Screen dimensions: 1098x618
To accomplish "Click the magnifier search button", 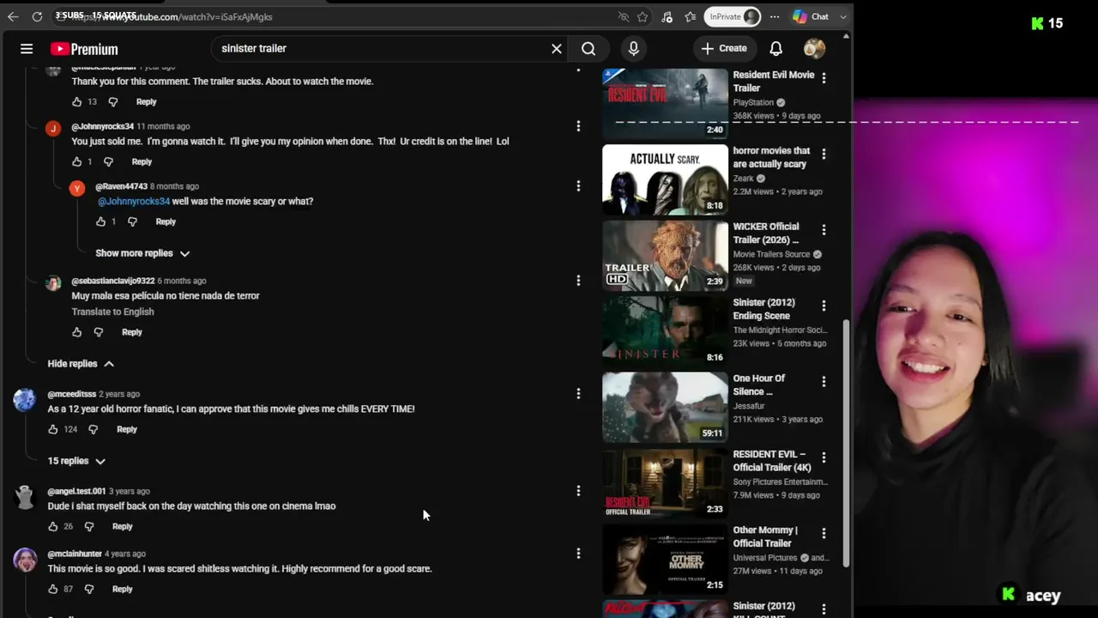I will 588,49.
